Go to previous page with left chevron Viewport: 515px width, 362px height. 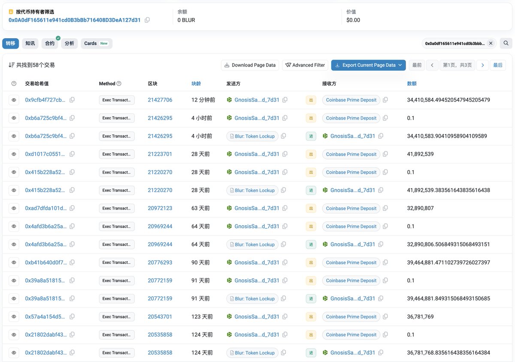[x=432, y=65]
